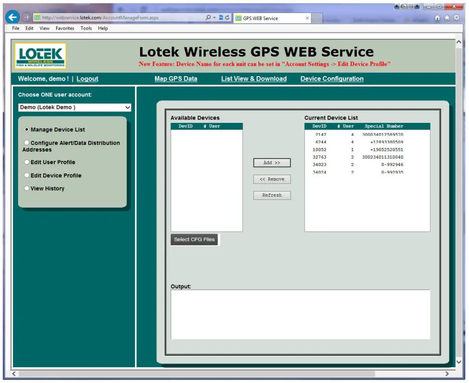Click the page scroll up arrow

(x=458, y=42)
